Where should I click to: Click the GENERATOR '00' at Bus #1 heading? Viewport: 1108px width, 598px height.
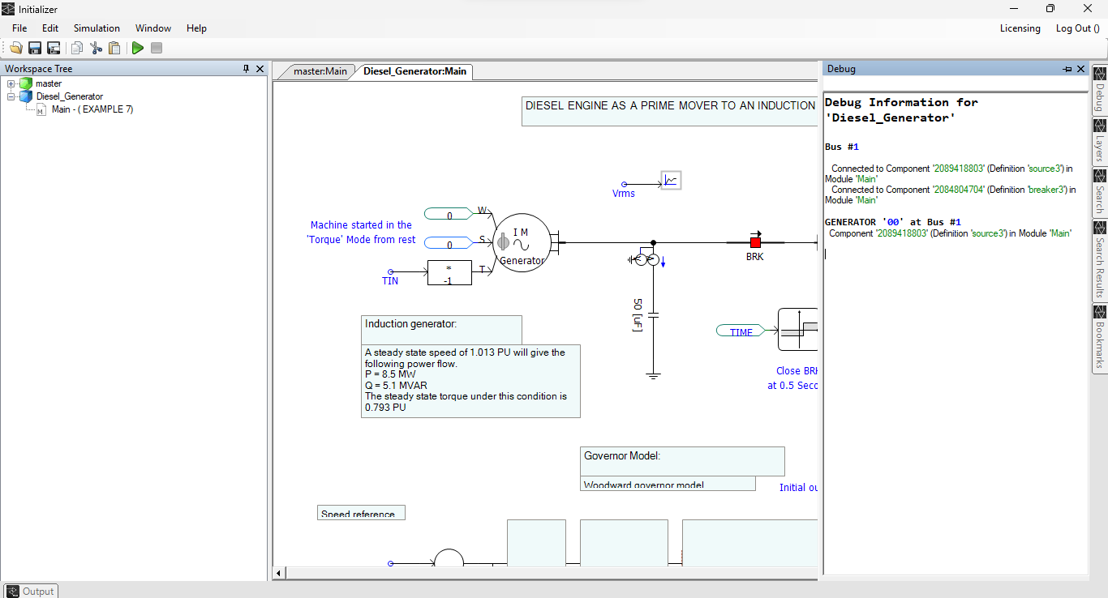[893, 221]
